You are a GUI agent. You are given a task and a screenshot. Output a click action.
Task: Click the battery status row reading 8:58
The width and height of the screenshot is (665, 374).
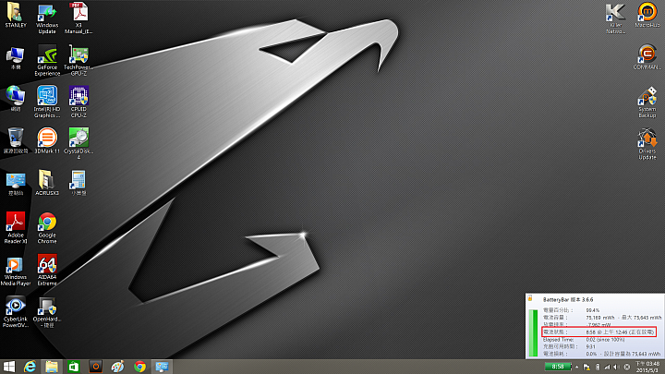[x=598, y=332]
